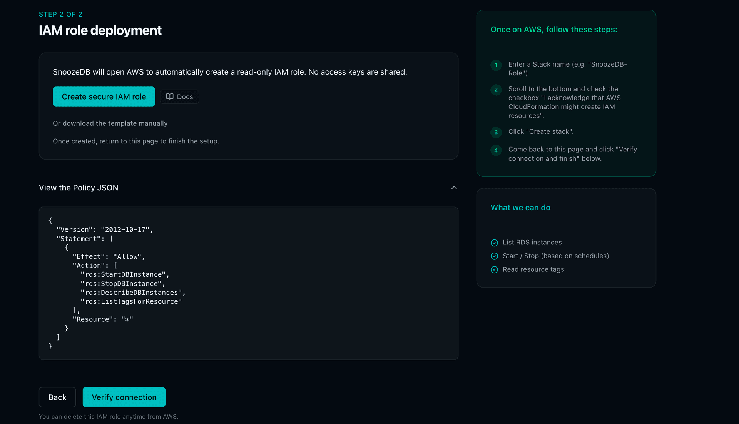
Task: Click the check icon beside List RDS instances
Action: click(494, 243)
